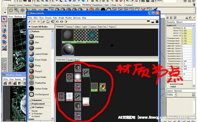
Task: Create a Lambert material
Action: pos(38,48)
